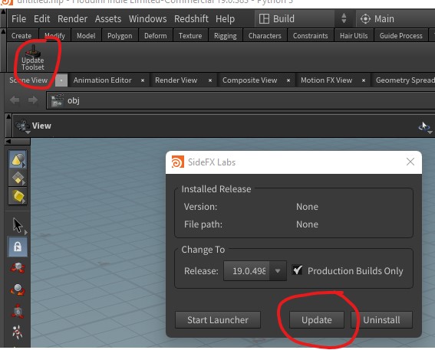Viewport: 435px width, 350px height.
Task: Activate the Rotate tool with sphere icon
Action: [x=18, y=289]
